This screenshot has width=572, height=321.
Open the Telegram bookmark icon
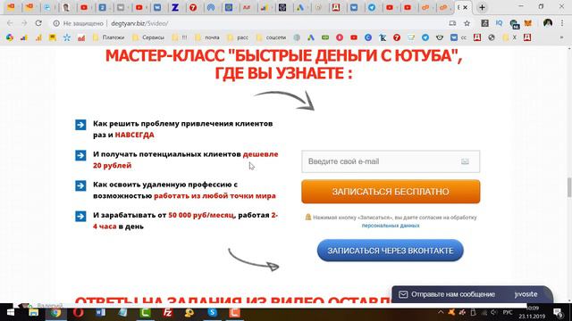[425, 37]
